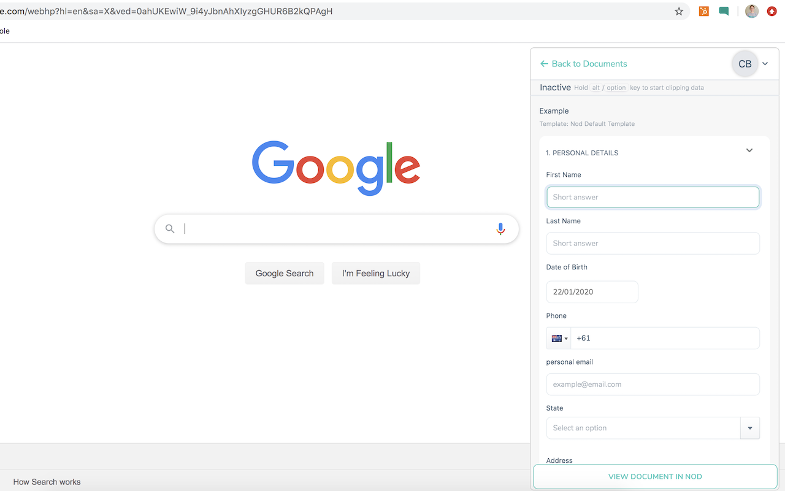785x491 pixels.
Task: Click the Google logo
Action: click(x=336, y=168)
